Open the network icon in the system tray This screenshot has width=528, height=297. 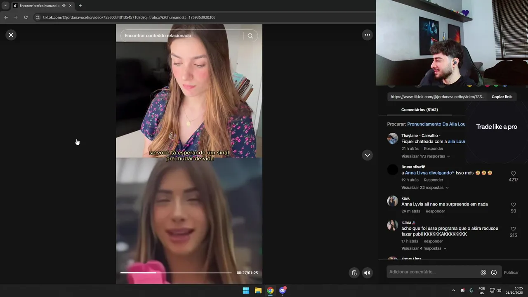(x=492, y=290)
